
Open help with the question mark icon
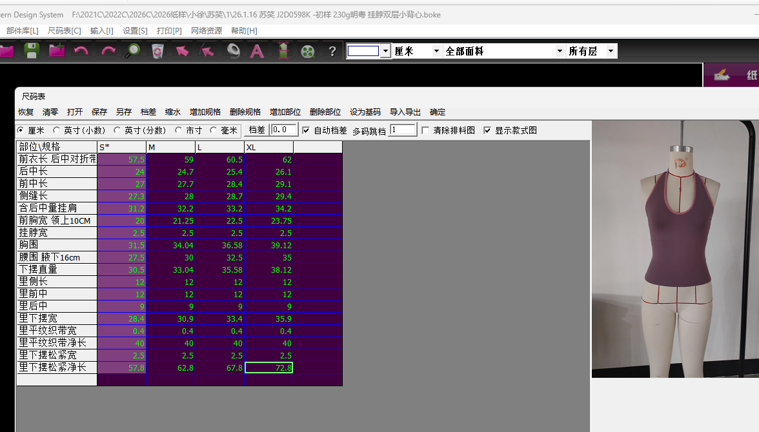[332, 50]
